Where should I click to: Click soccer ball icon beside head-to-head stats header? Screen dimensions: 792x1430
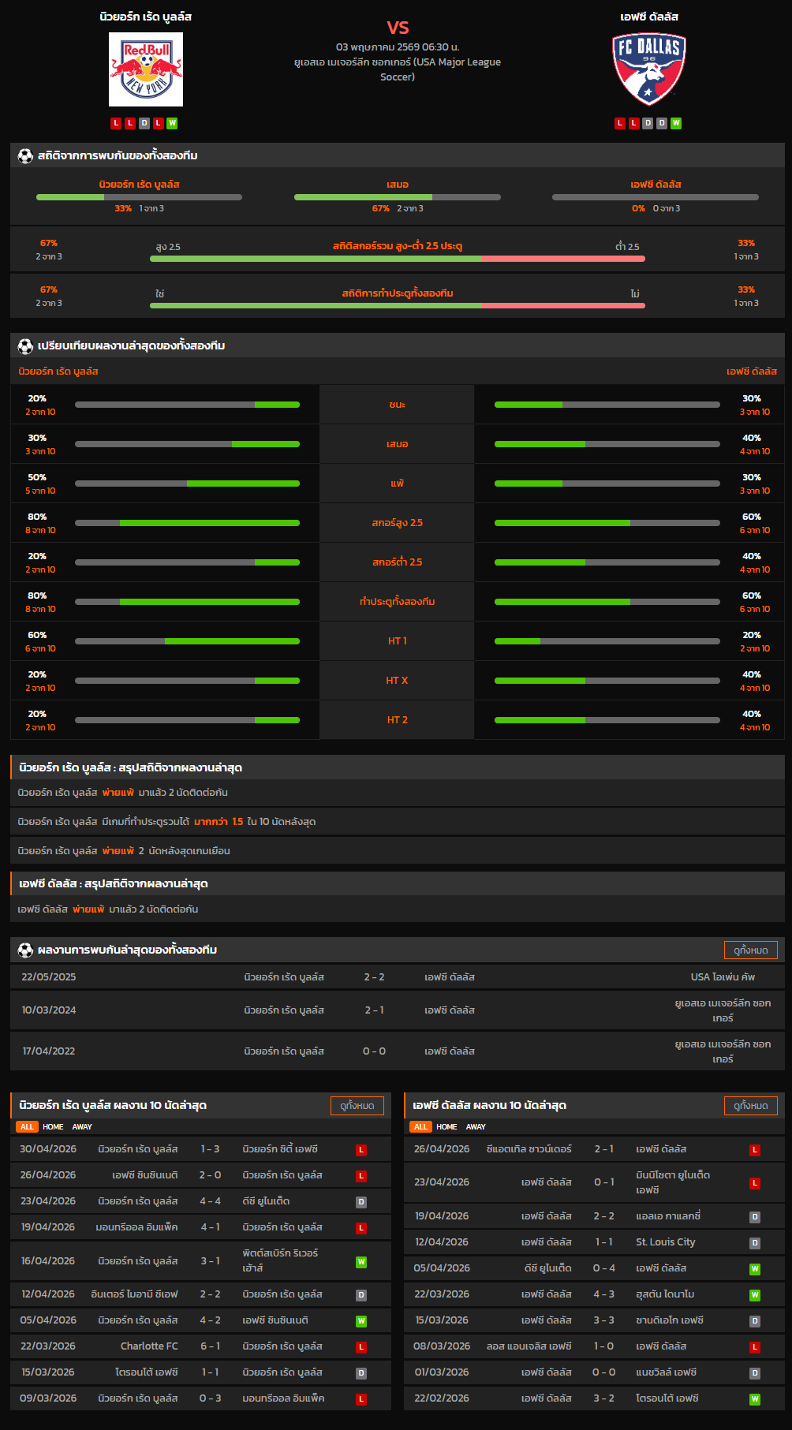pyautogui.click(x=25, y=155)
